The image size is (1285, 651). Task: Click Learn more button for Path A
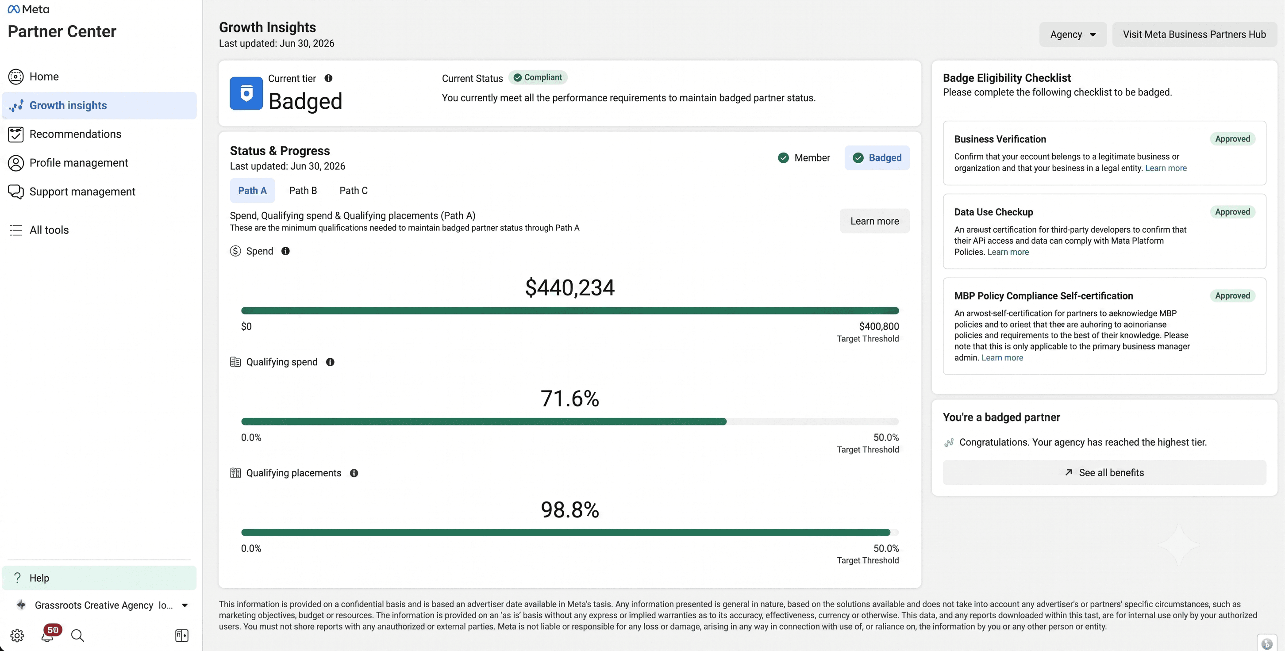coord(874,221)
